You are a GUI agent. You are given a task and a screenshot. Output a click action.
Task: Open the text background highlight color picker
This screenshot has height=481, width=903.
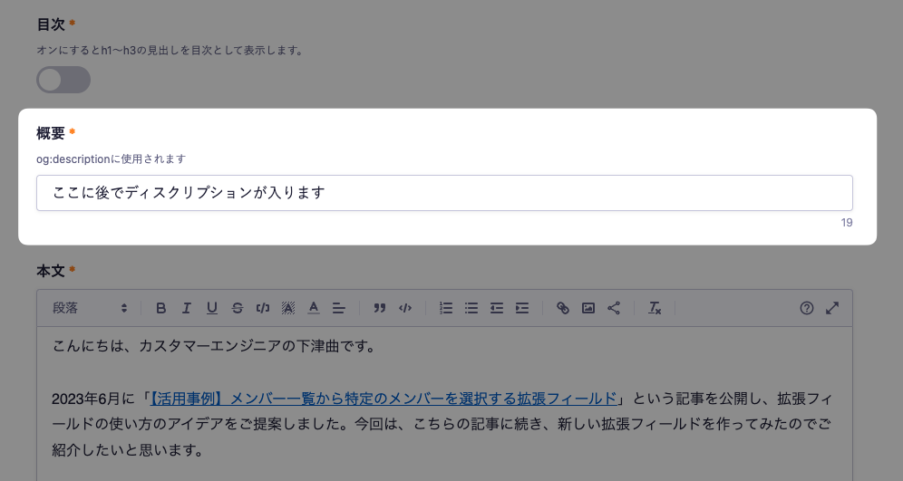[288, 308]
